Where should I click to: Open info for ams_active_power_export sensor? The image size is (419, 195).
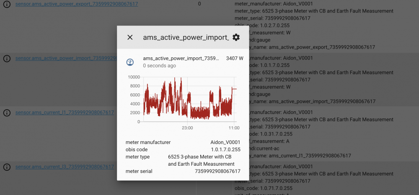click(x=7, y=4)
